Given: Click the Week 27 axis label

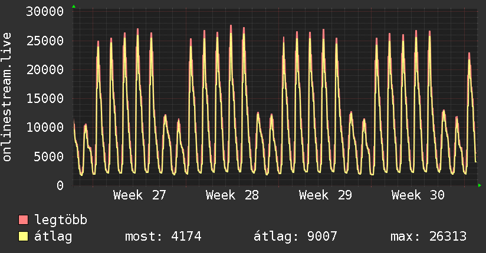Looking at the screenshot, I should coord(139,195).
